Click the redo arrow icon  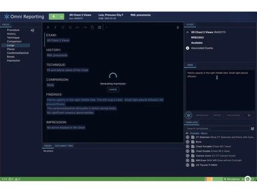[x=85, y=27]
